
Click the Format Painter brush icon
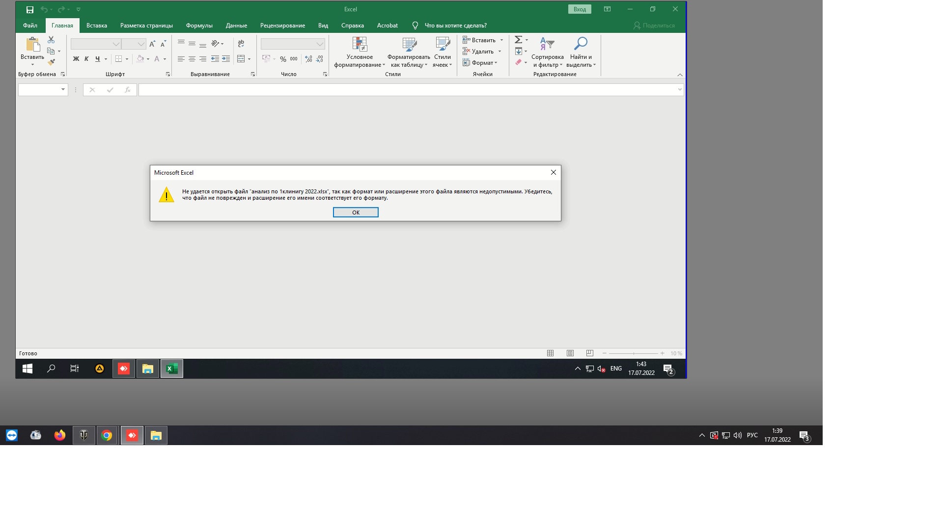(x=51, y=62)
